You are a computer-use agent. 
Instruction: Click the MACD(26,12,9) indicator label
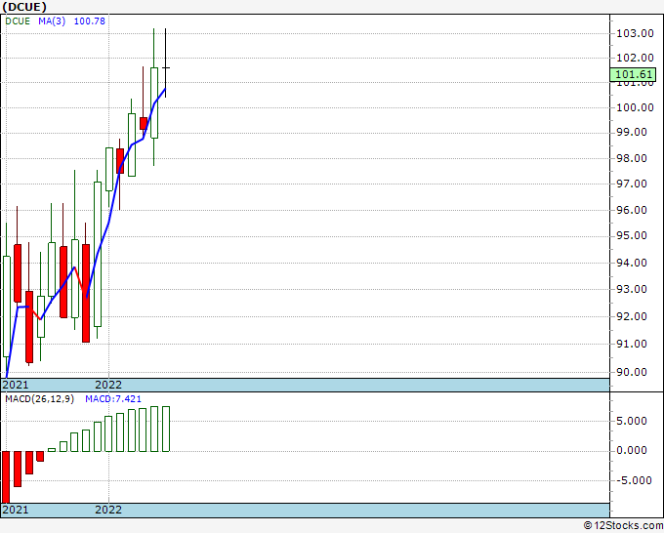click(x=39, y=399)
